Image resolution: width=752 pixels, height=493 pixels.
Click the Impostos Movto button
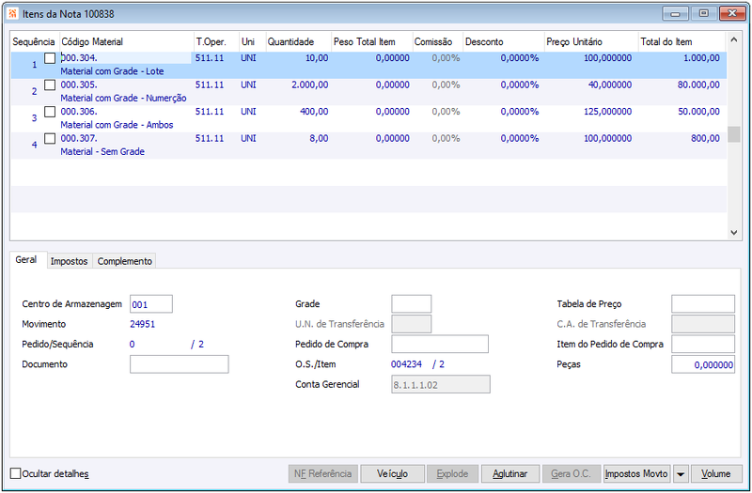coord(636,474)
